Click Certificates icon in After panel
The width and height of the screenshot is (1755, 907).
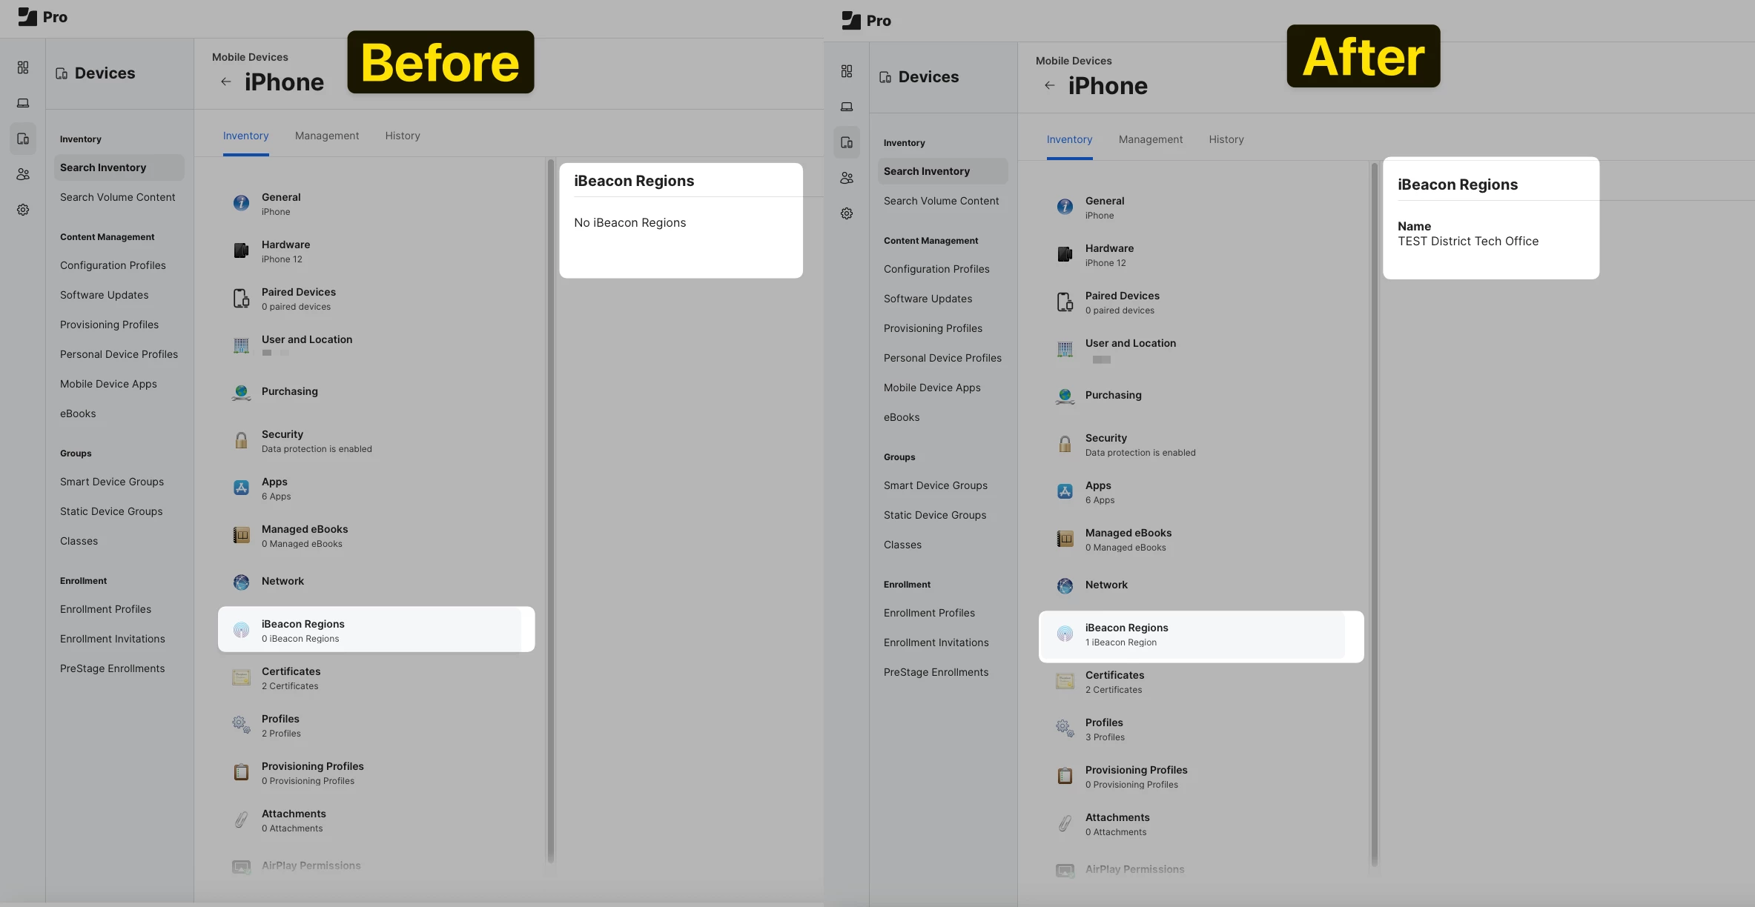(1065, 681)
